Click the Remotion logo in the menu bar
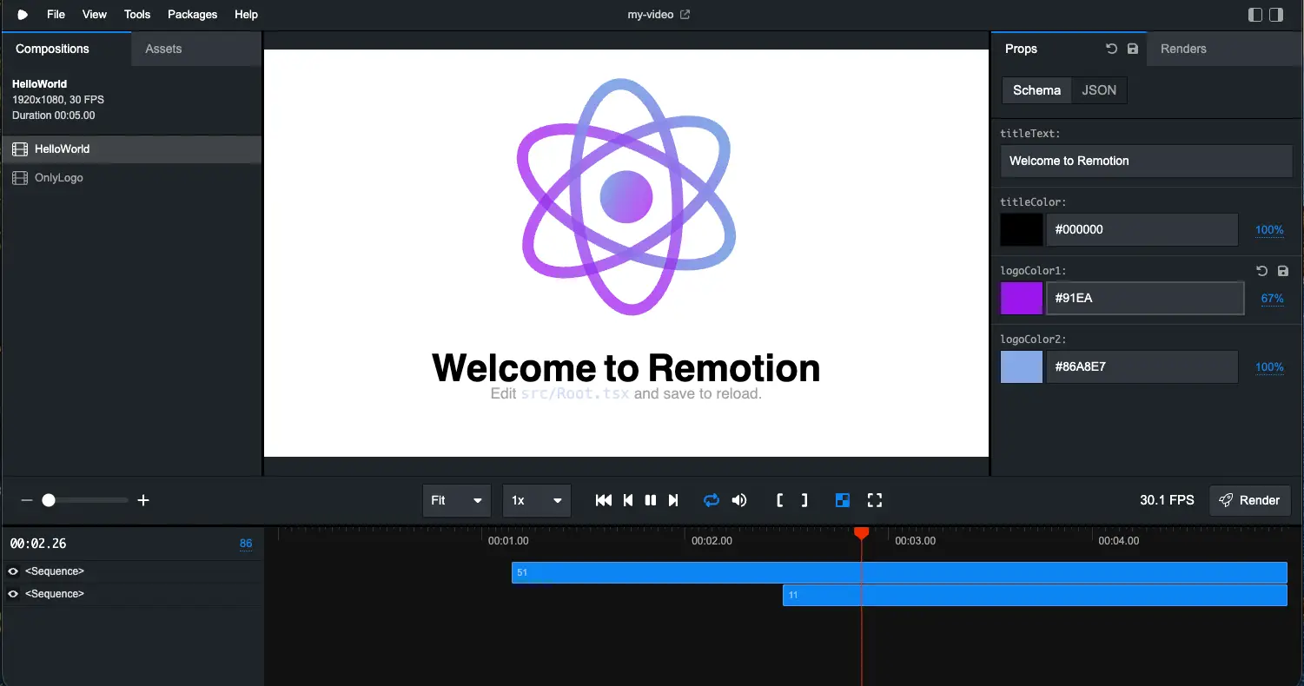 coord(23,15)
